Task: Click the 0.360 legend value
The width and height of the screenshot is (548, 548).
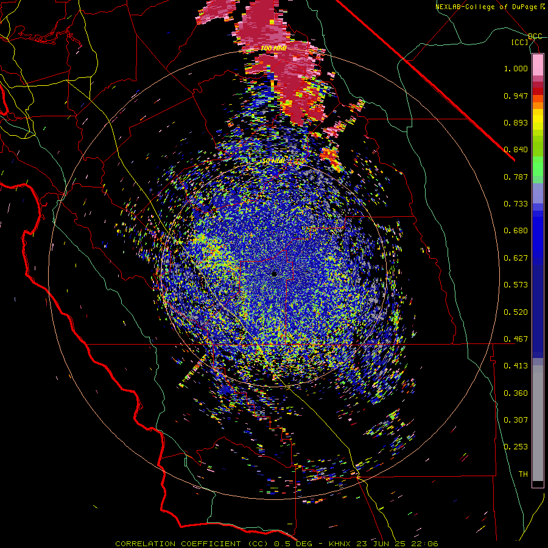Action: point(516,393)
